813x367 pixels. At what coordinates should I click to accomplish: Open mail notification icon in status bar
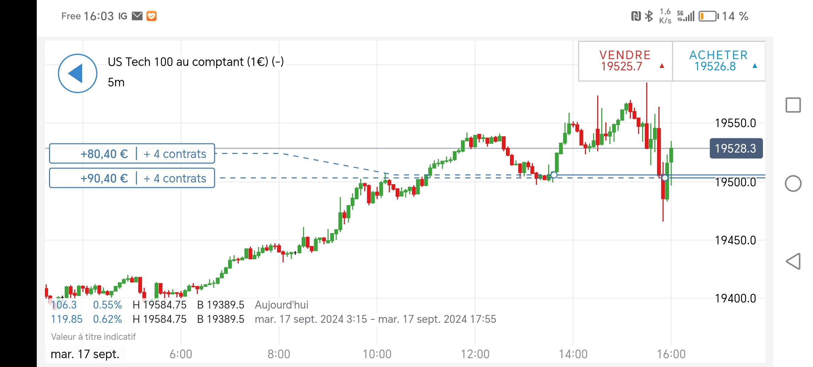(x=137, y=16)
